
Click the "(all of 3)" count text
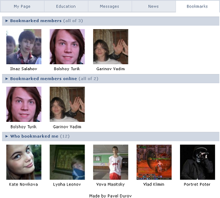click(x=73, y=21)
